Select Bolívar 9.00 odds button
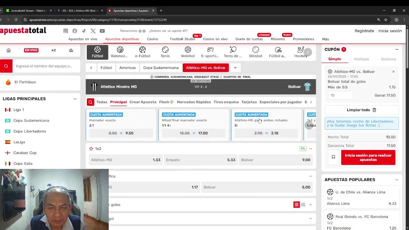 pyautogui.click(x=275, y=160)
